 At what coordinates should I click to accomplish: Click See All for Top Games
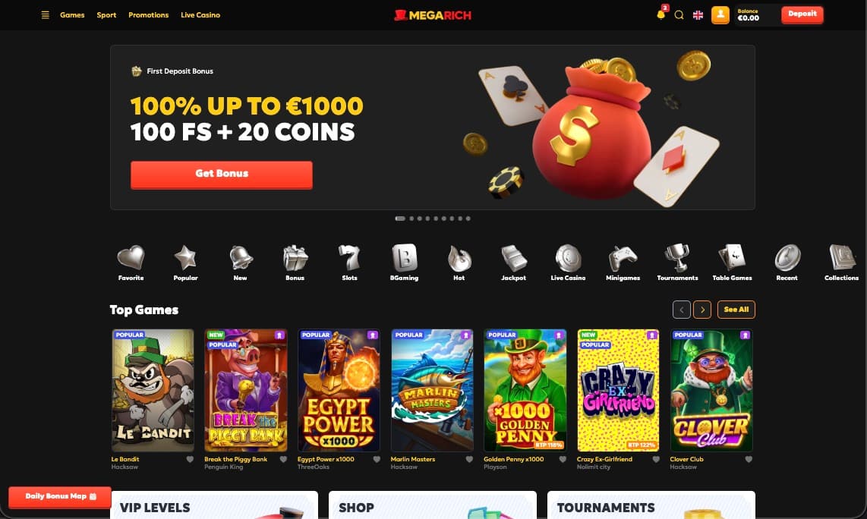point(736,310)
